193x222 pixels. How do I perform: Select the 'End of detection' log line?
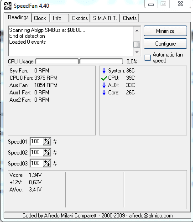27,36
